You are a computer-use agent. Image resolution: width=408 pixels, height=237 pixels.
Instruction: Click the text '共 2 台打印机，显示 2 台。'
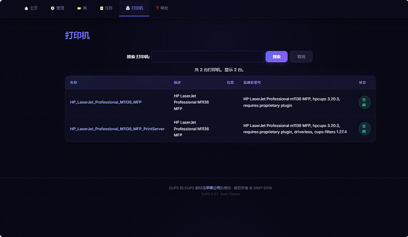click(x=219, y=70)
